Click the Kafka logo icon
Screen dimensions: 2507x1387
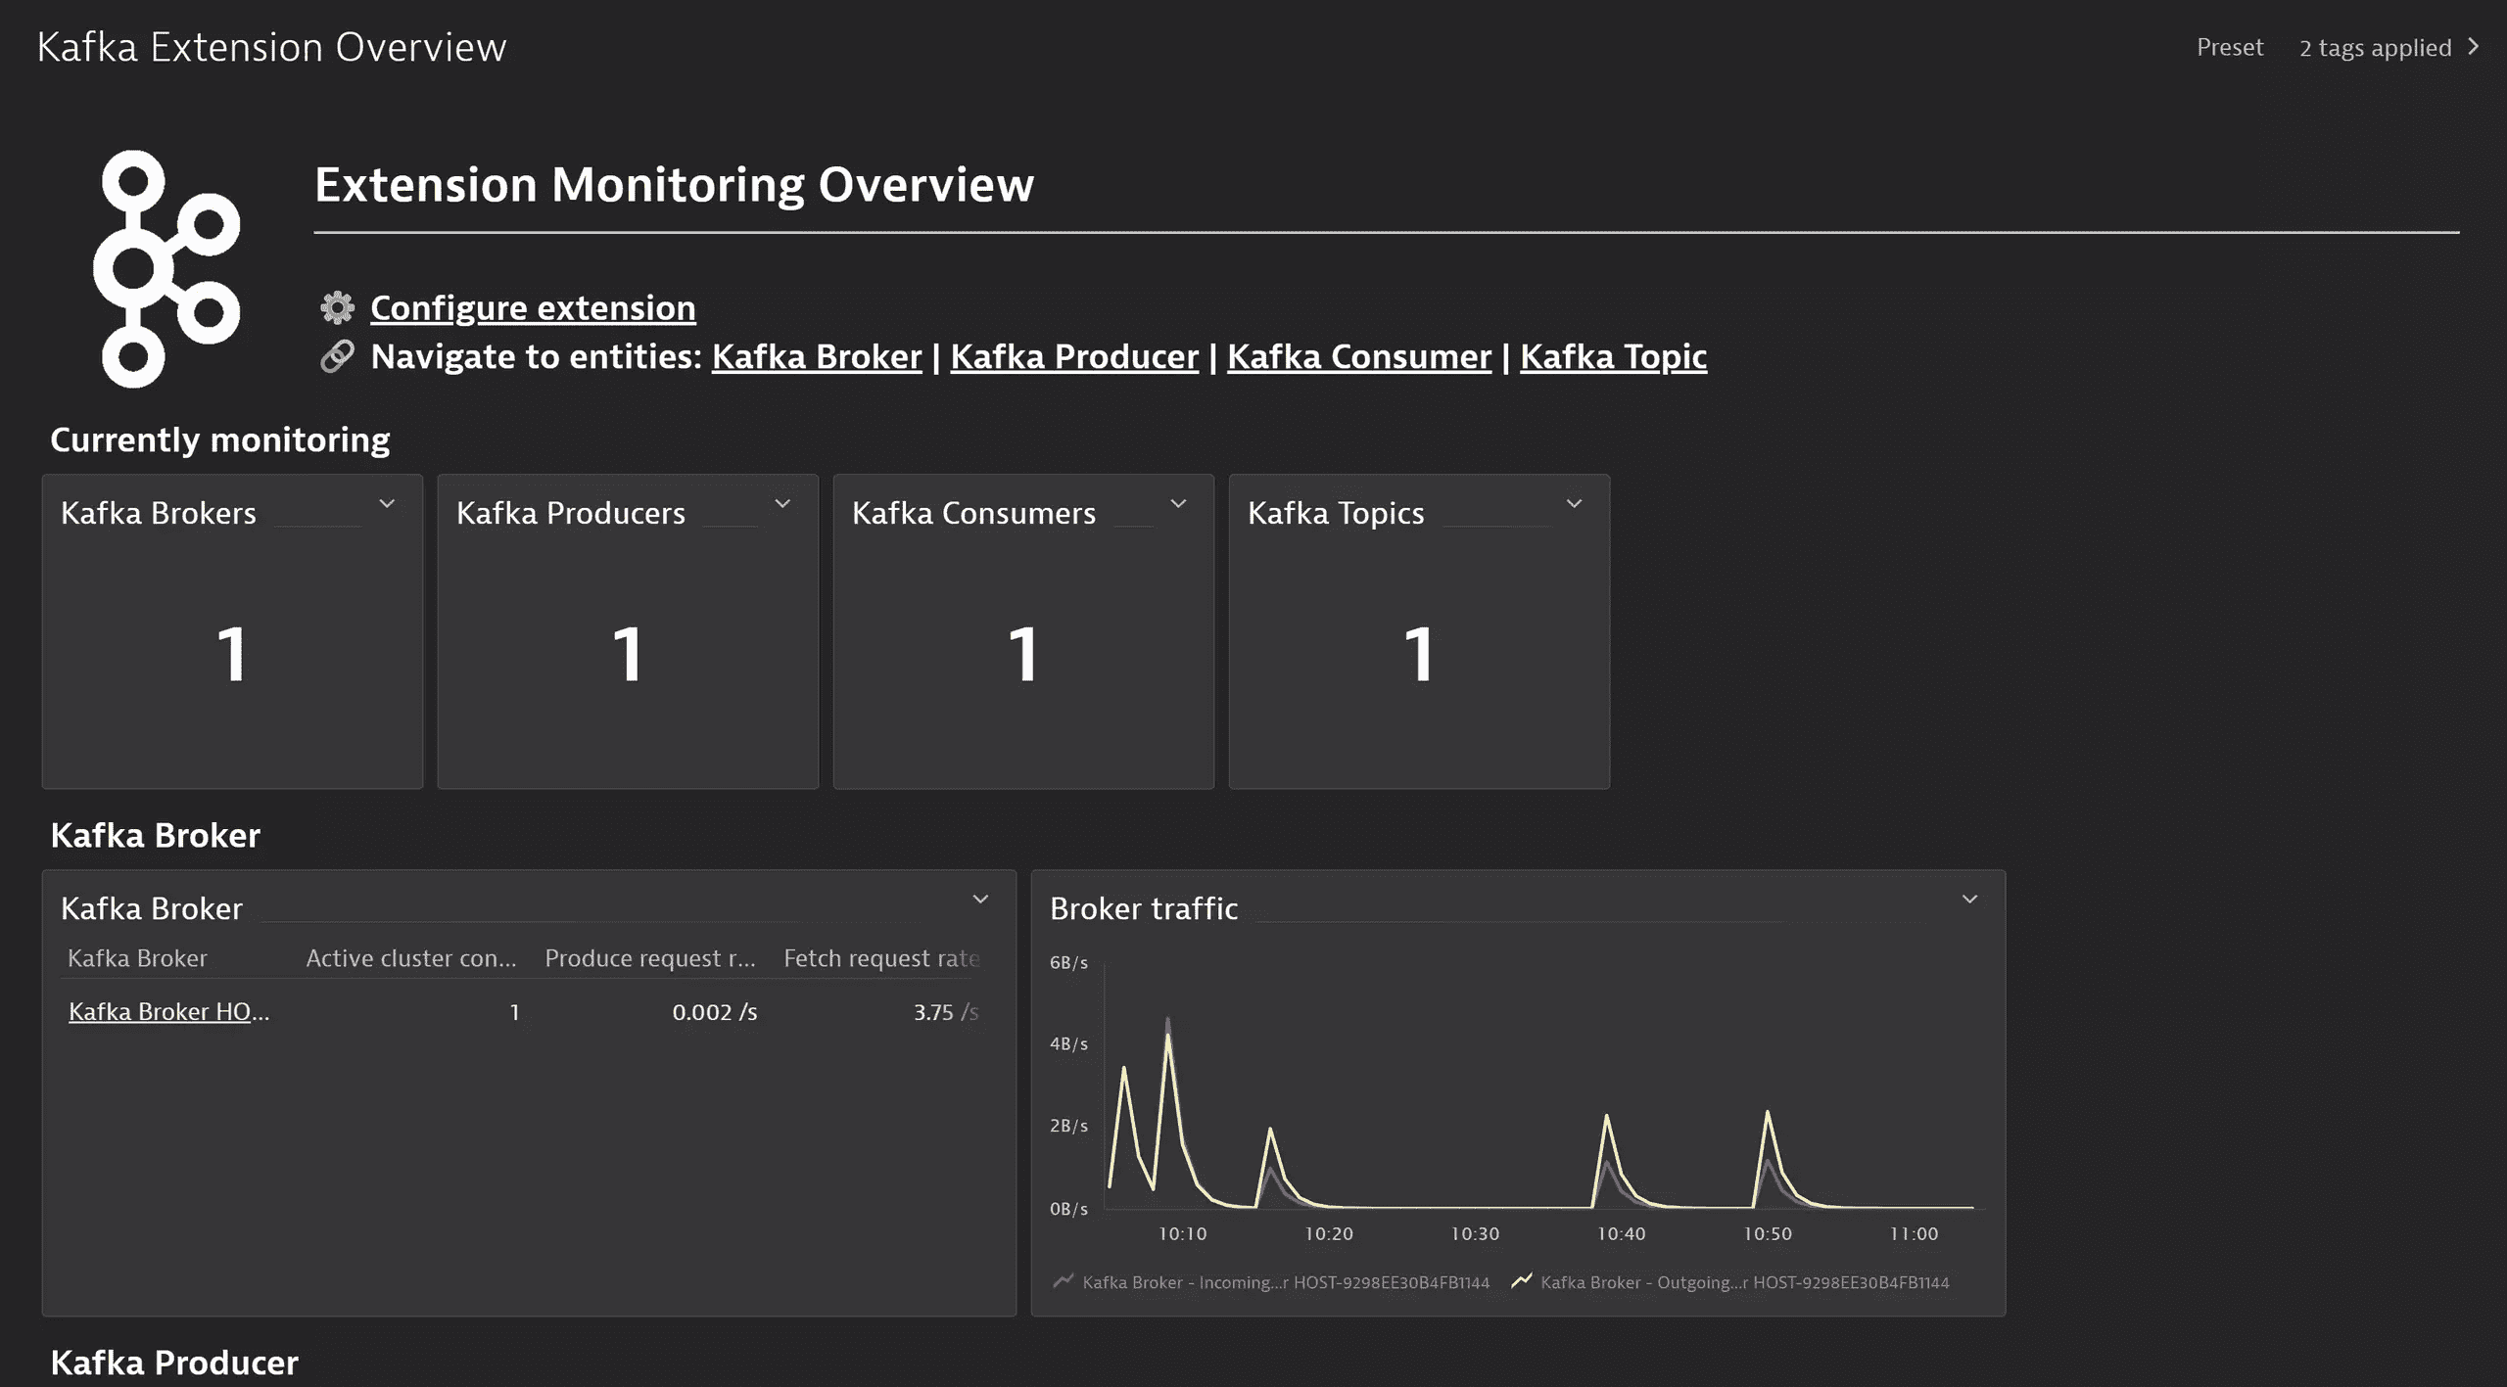point(166,269)
